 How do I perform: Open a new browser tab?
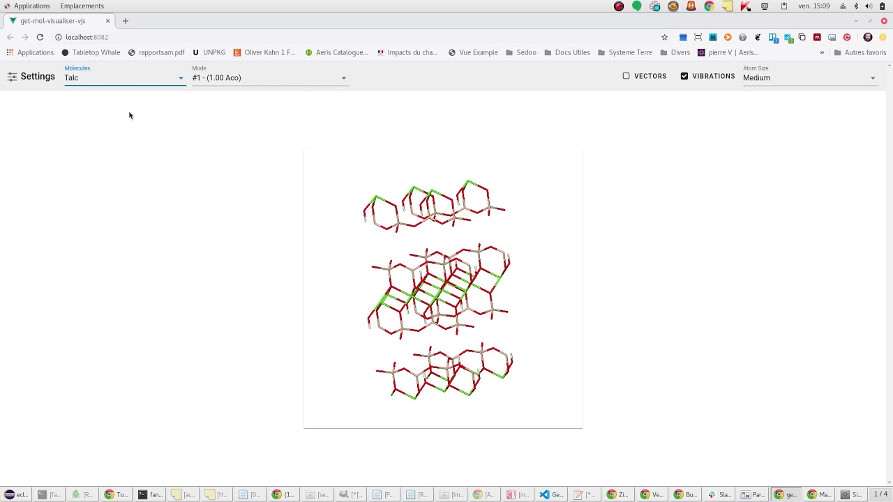tap(126, 21)
